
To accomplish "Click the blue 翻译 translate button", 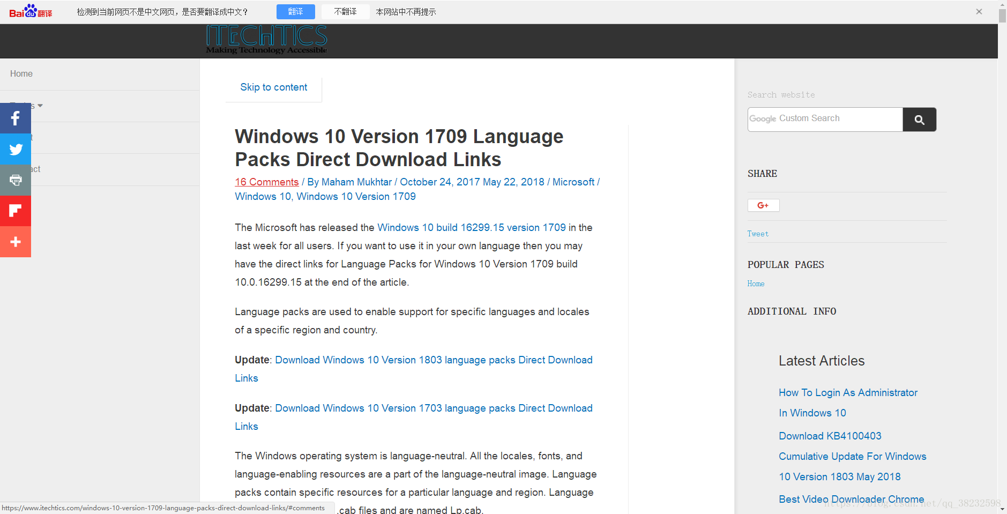I will [295, 12].
